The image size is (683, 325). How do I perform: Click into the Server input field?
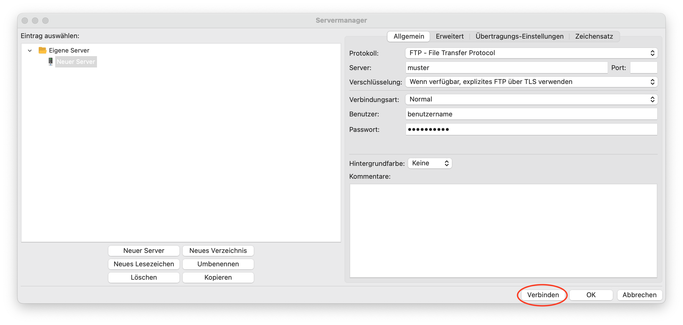tap(506, 68)
